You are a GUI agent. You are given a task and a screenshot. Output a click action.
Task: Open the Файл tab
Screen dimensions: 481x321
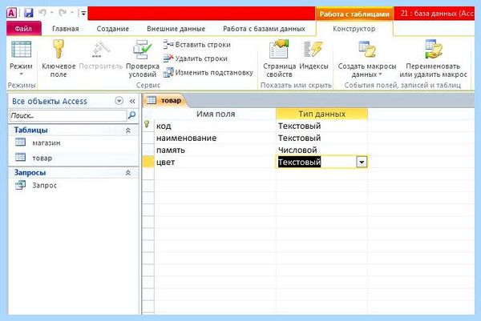point(23,29)
